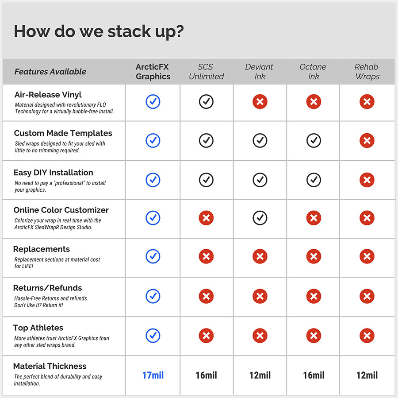Click the Air-Release Vinyl feature title
This screenshot has height=398, width=398.
point(48,95)
